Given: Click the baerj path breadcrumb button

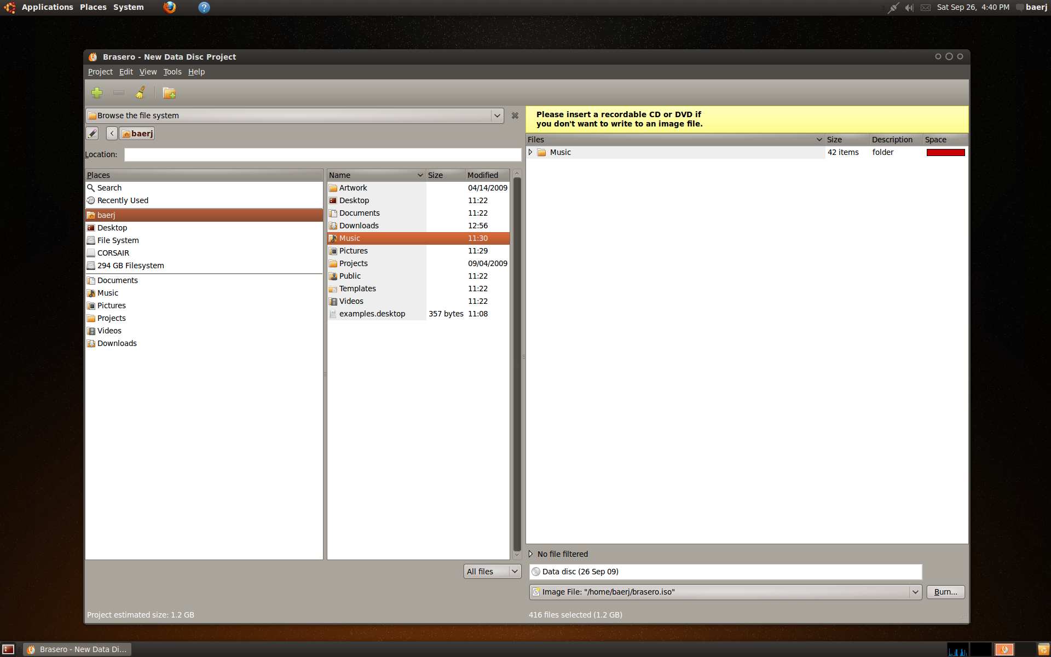Looking at the screenshot, I should point(137,134).
